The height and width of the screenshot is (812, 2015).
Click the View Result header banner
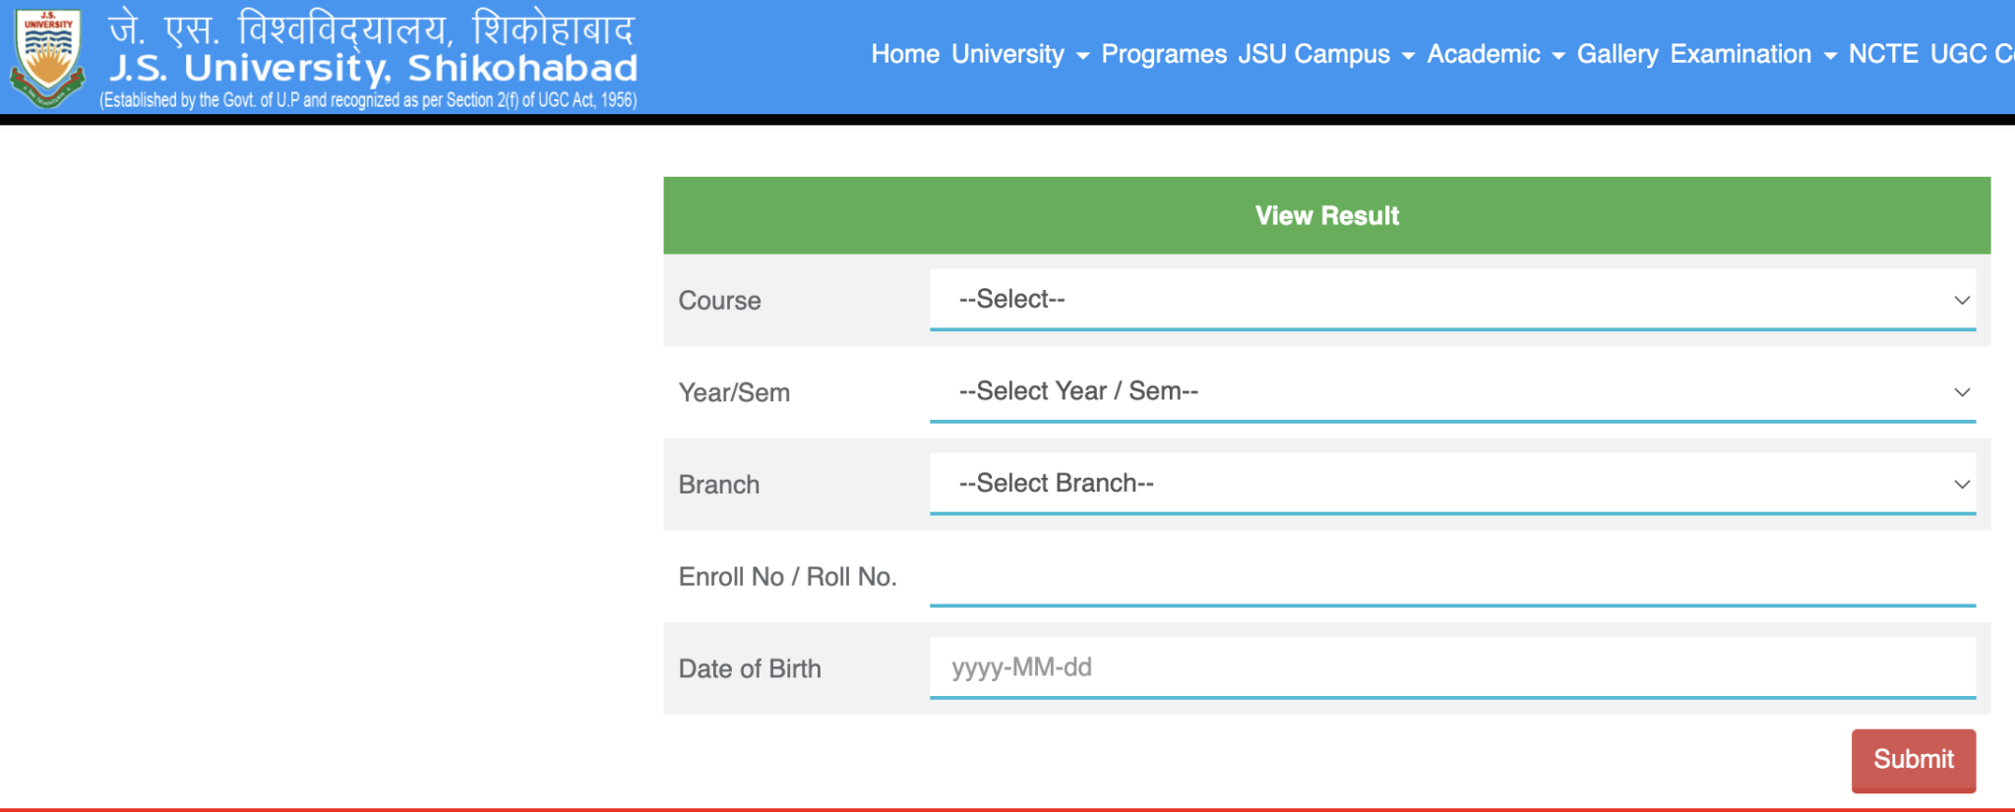click(x=1327, y=215)
